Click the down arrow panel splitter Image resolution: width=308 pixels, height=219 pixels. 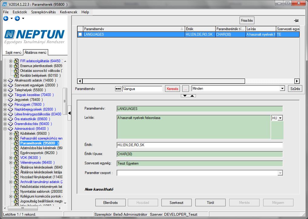185,96
